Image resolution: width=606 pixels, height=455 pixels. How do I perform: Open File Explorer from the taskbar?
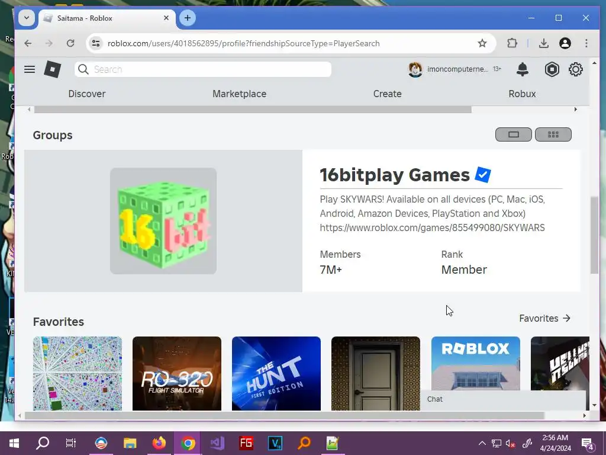(x=130, y=443)
